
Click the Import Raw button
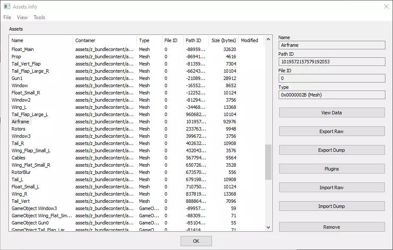pyautogui.click(x=331, y=187)
